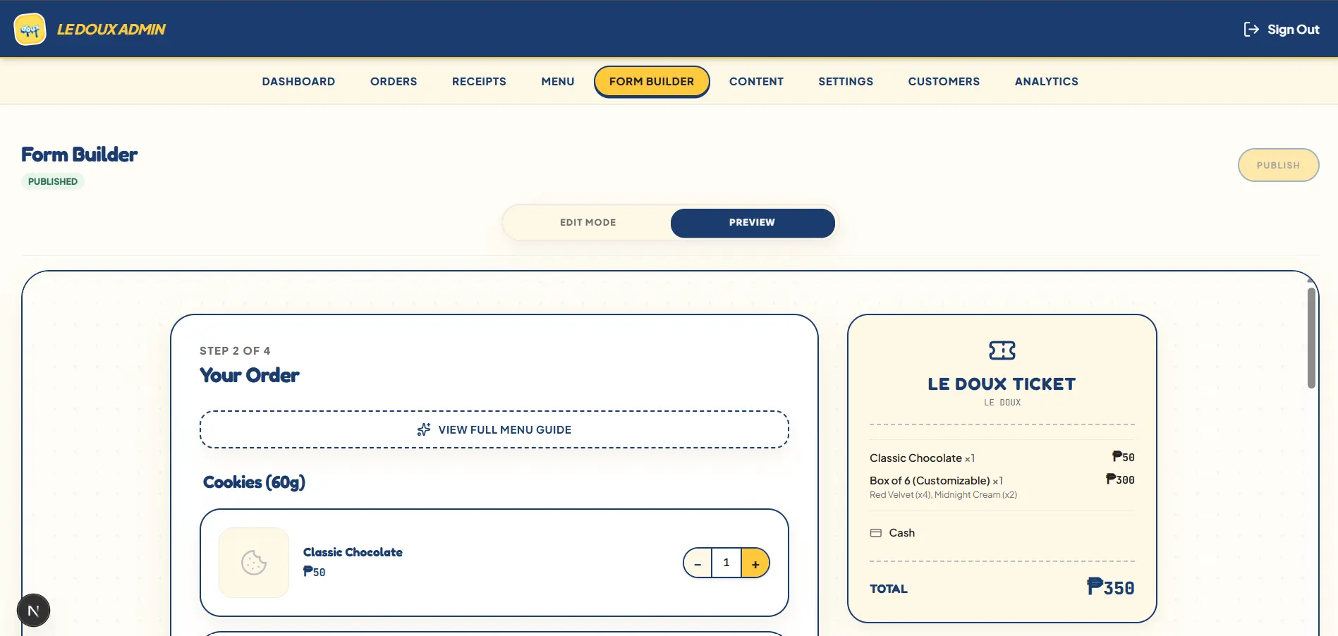The image size is (1338, 636).
Task: Click the sign out arrow icon
Action: pyautogui.click(x=1251, y=29)
